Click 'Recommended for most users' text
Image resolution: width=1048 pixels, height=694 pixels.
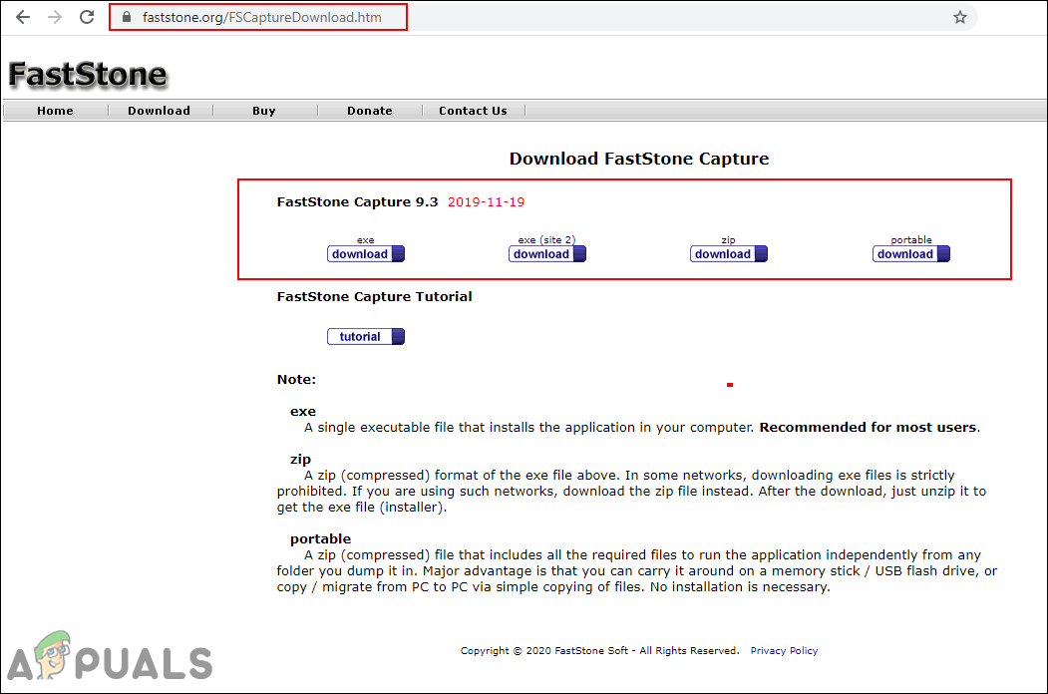pos(868,427)
